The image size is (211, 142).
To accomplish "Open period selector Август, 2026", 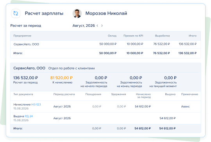I will 84,25.
